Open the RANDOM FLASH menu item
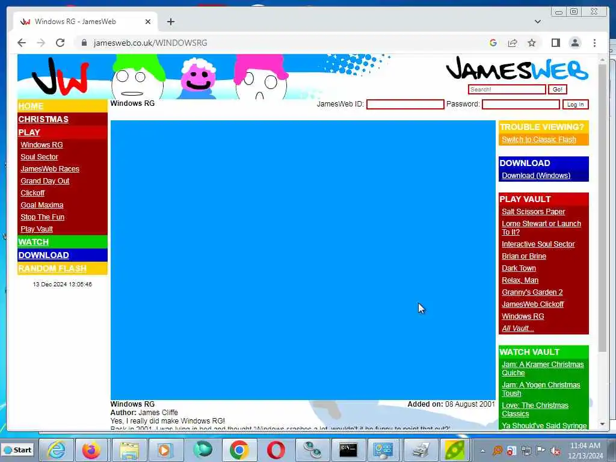 [52, 268]
